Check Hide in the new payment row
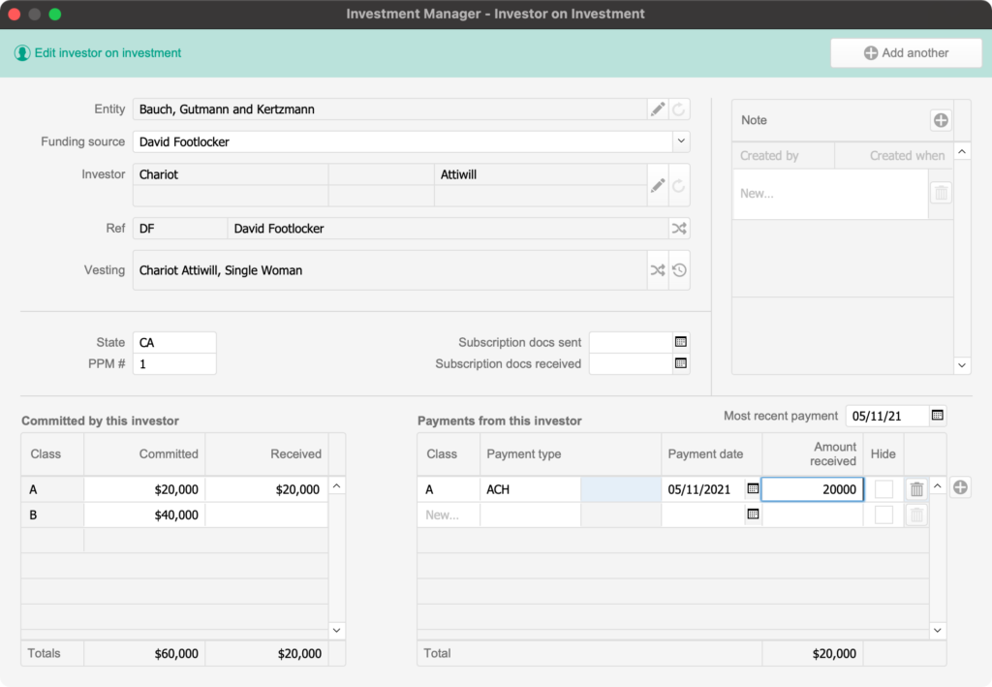Viewport: 992px width, 687px height. coord(884,515)
